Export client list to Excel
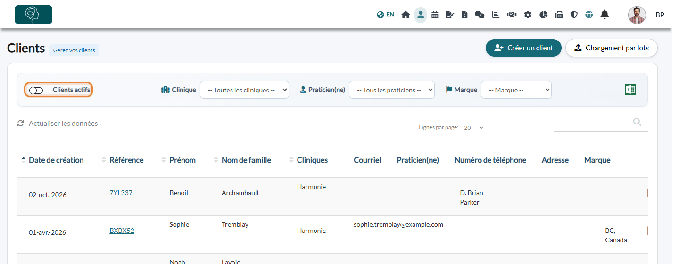The image size is (679, 264). click(630, 90)
